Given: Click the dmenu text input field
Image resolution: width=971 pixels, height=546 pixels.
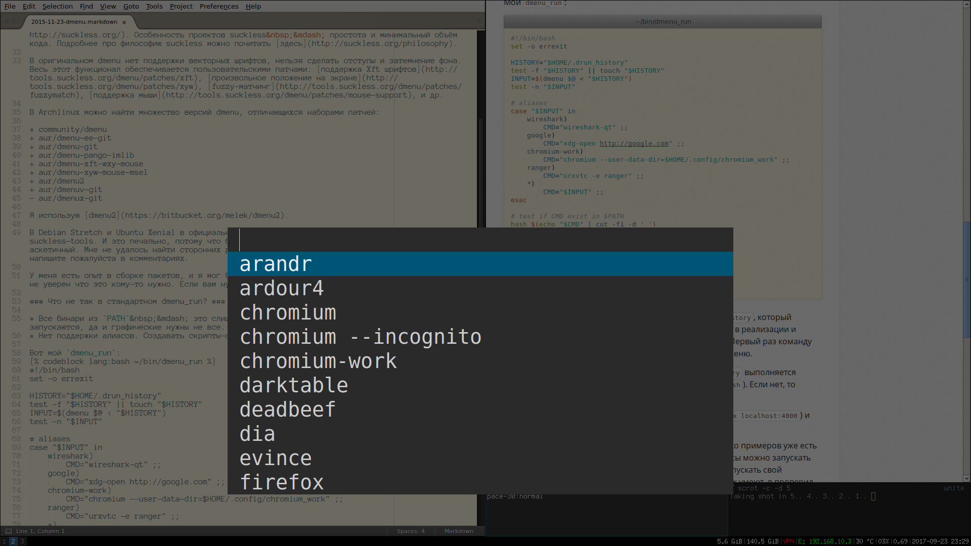Looking at the screenshot, I should [x=480, y=240].
